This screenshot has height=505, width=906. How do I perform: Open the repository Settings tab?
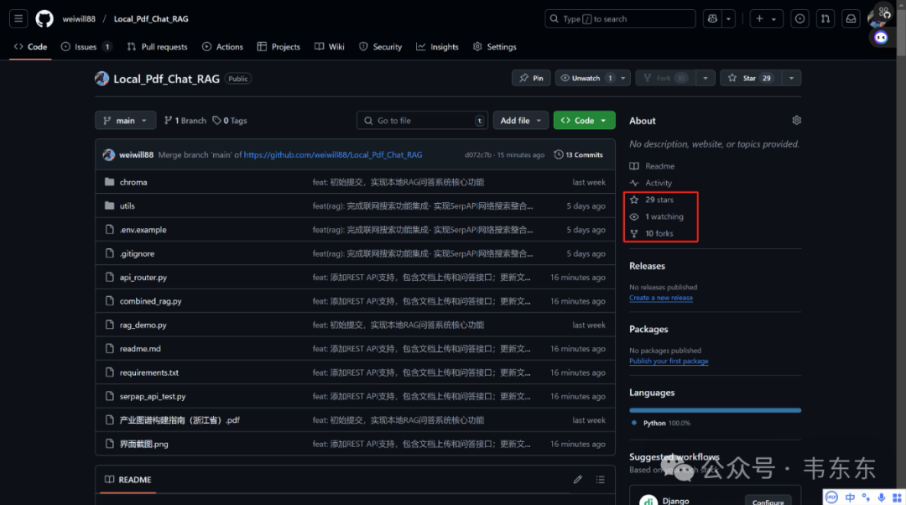[x=495, y=47]
